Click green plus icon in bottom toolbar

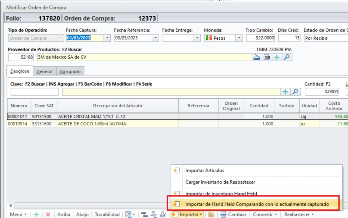tap(36, 214)
